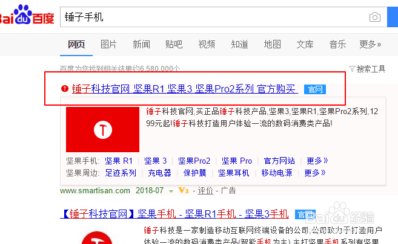This screenshot has width=398, height=244.
Task: Open the 移动电源 link
Action: (x=277, y=173)
